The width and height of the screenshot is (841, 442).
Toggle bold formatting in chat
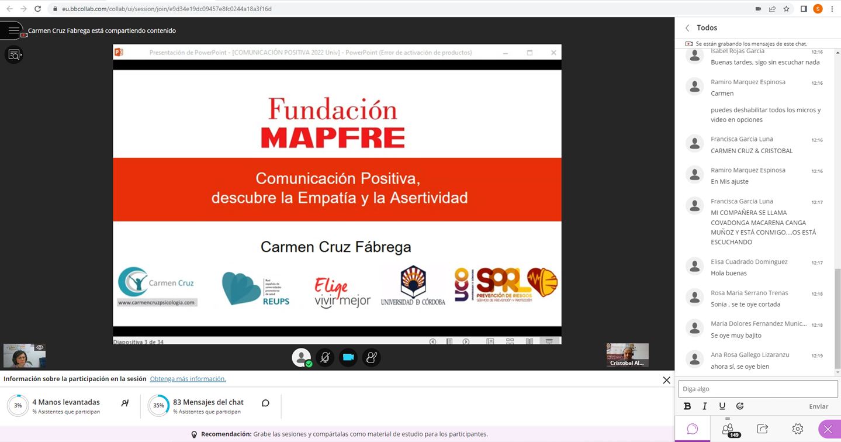coord(687,406)
